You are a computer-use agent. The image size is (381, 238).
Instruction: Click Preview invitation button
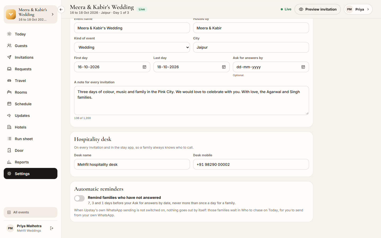317,9
